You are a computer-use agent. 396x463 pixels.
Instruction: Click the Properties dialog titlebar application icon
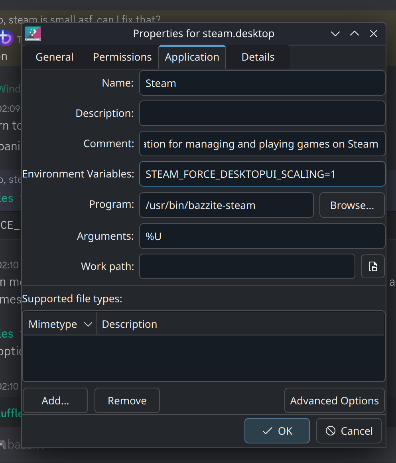click(33, 33)
